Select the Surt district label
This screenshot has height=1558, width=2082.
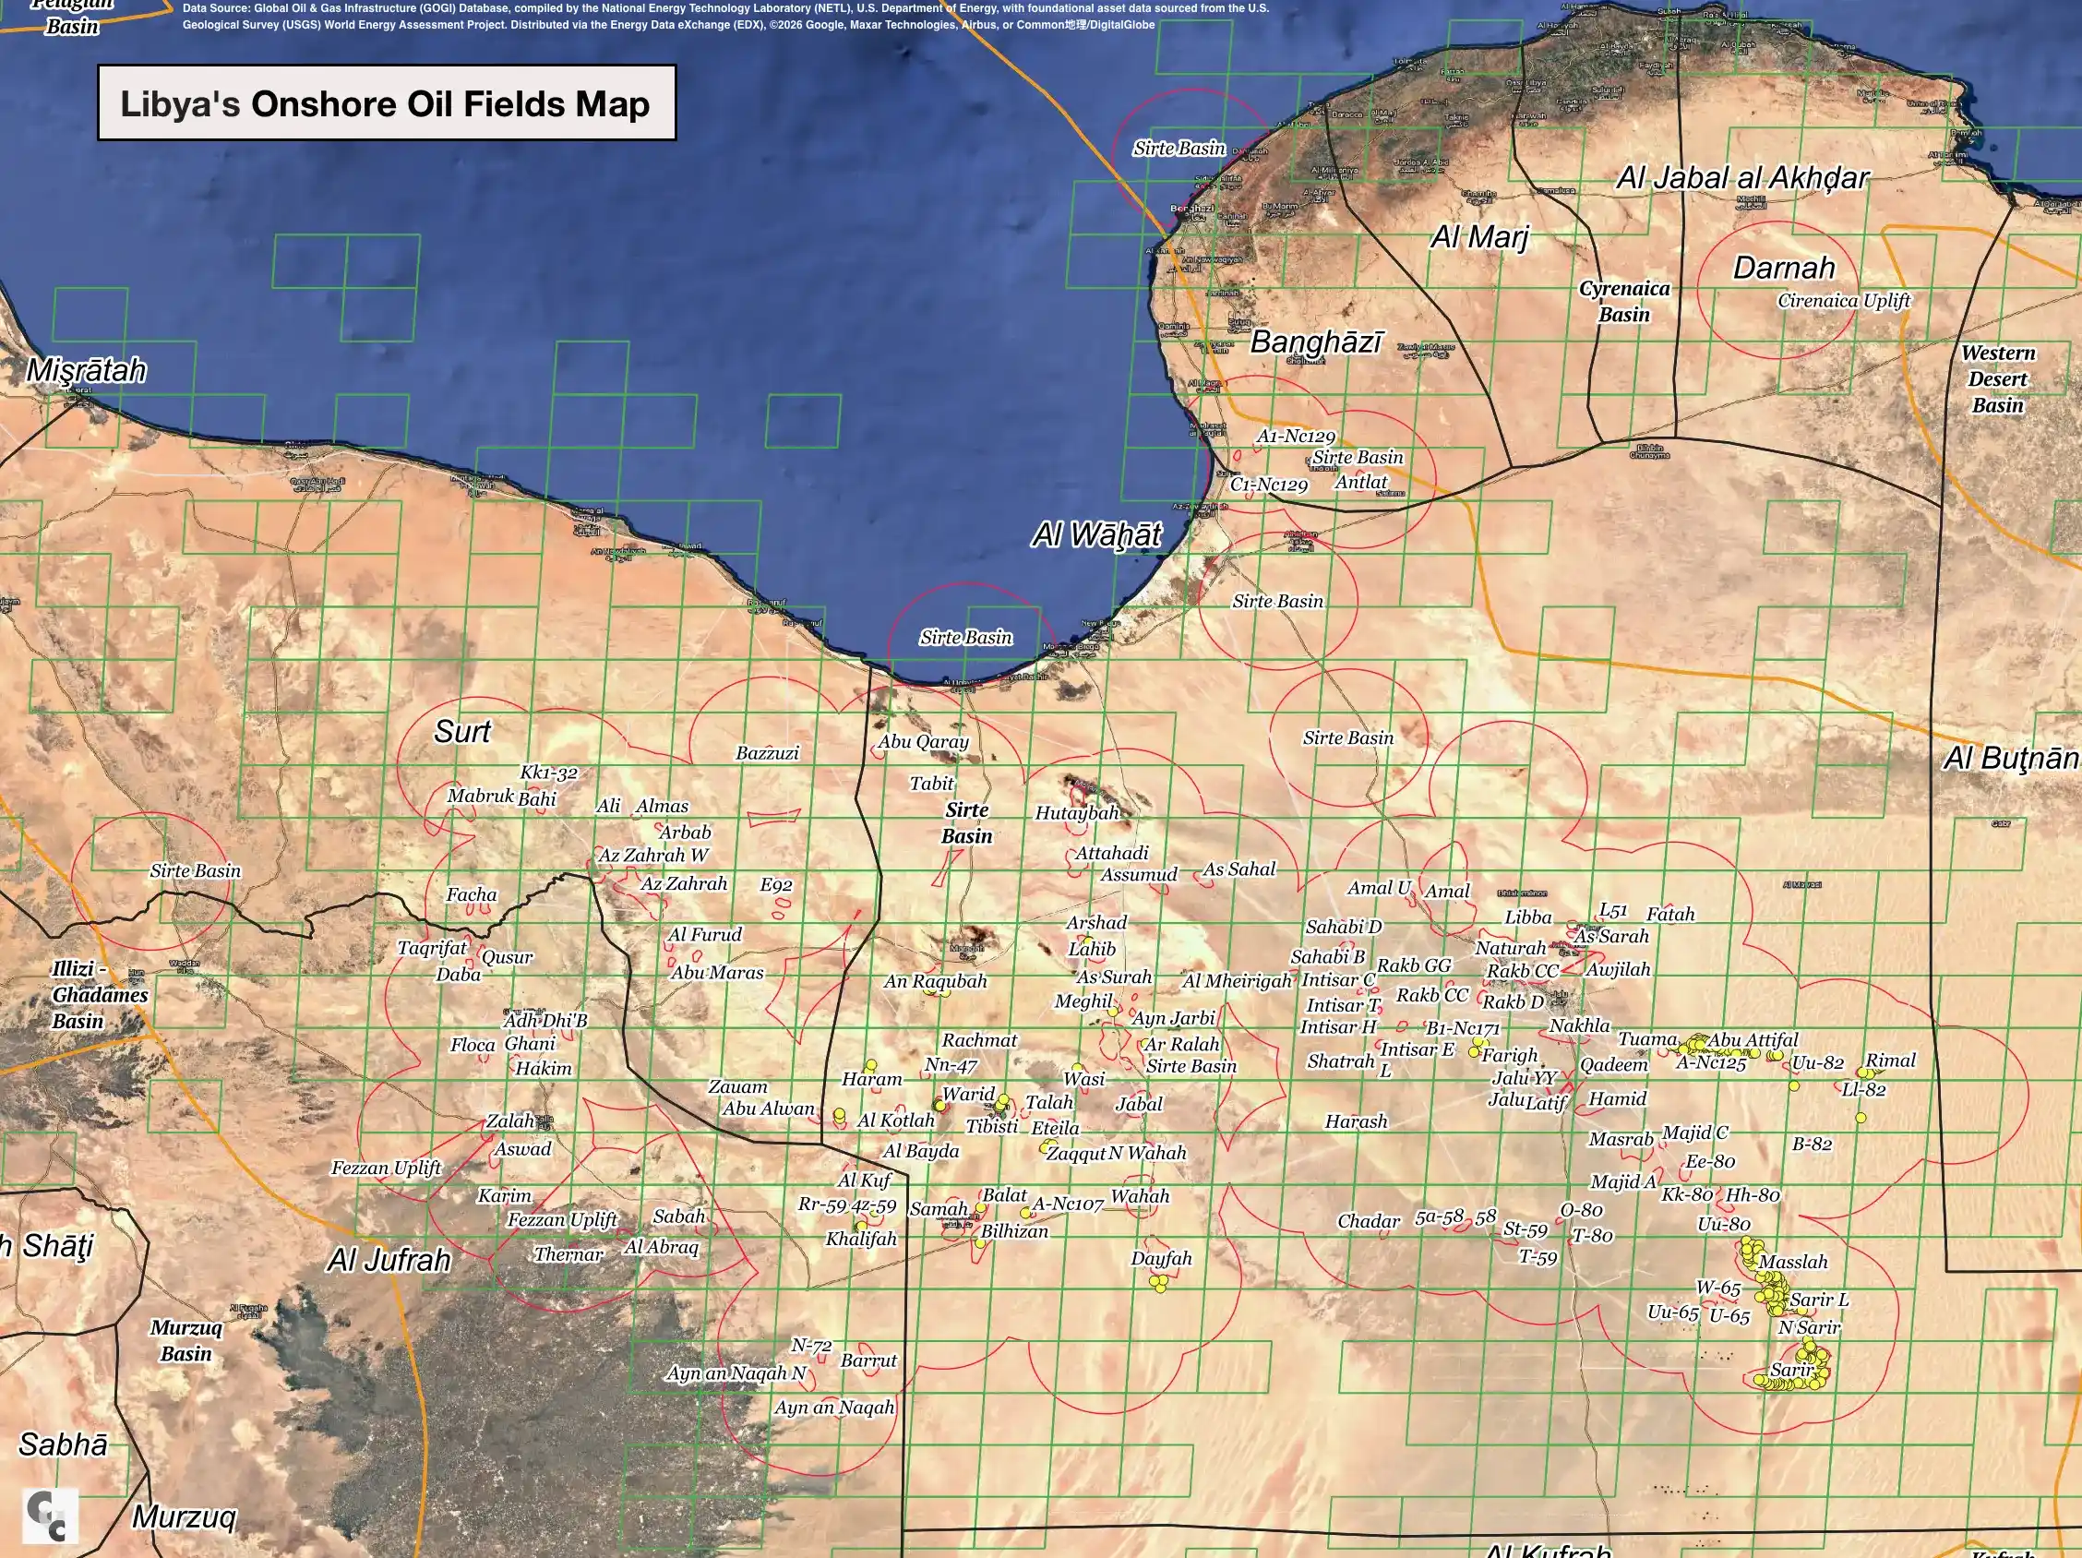(462, 731)
